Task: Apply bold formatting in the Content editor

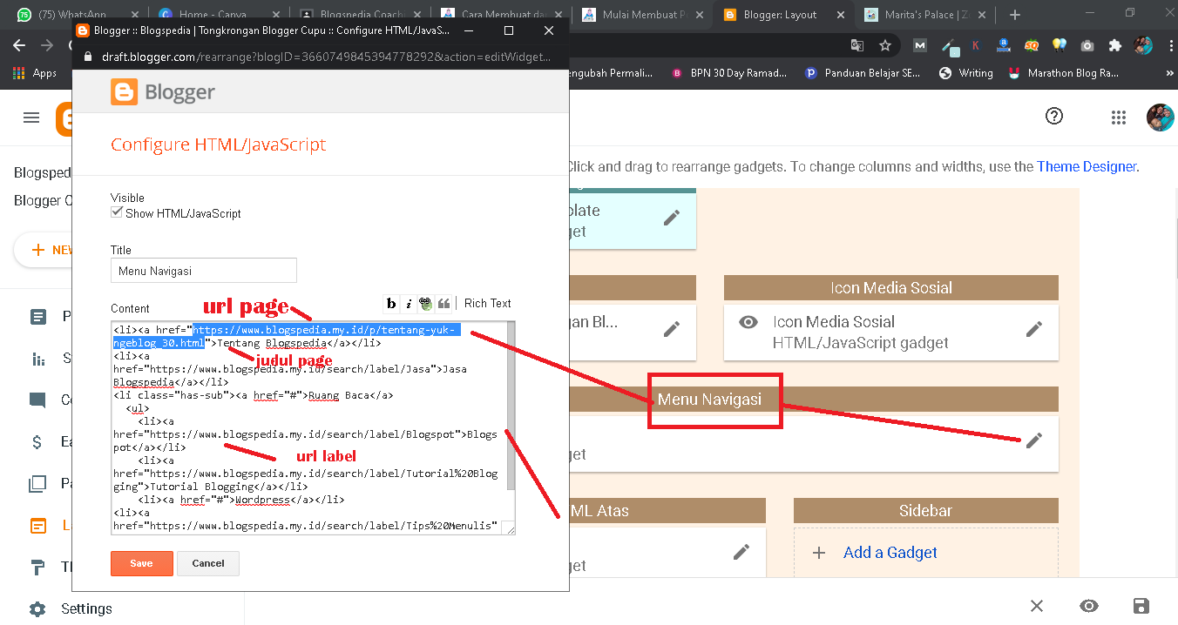Action: click(x=390, y=303)
